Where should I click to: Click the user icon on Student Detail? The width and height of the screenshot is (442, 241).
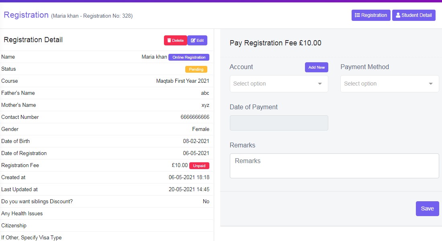point(398,15)
